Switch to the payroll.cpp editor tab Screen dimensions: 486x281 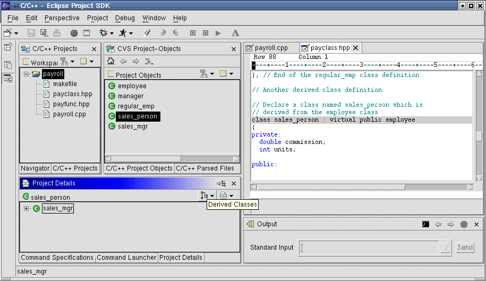271,48
